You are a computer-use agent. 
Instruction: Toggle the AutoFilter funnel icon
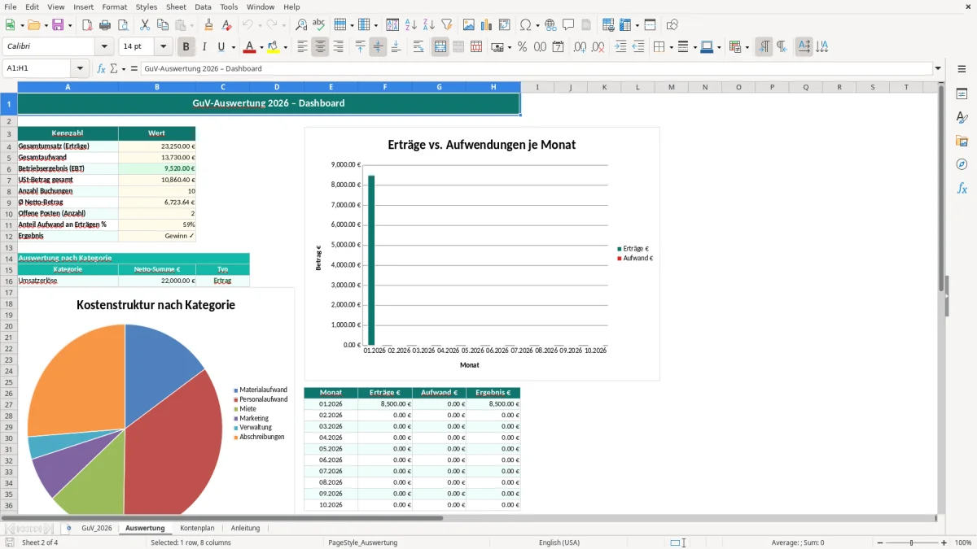point(446,24)
